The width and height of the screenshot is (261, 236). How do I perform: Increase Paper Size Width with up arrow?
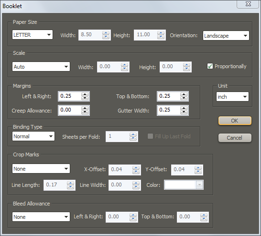(106, 33)
